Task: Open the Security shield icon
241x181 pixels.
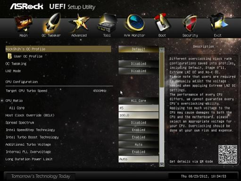Action: click(x=190, y=23)
